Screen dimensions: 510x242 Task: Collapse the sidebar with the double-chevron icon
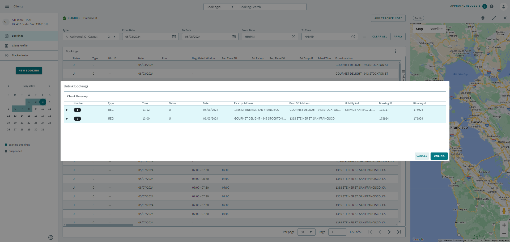point(51,237)
